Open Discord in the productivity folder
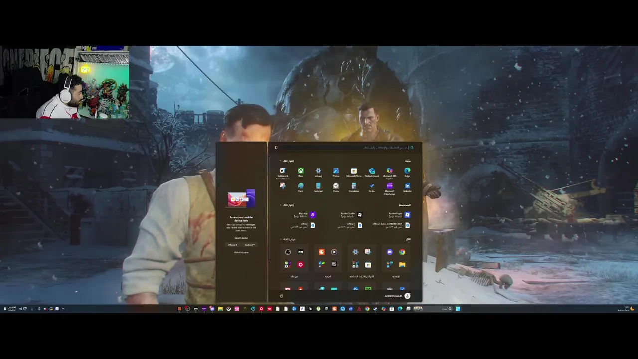This screenshot has width=638, height=359. click(390, 252)
